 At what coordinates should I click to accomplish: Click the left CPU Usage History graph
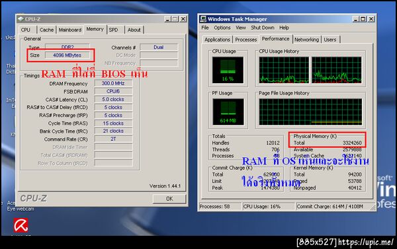click(x=284, y=70)
